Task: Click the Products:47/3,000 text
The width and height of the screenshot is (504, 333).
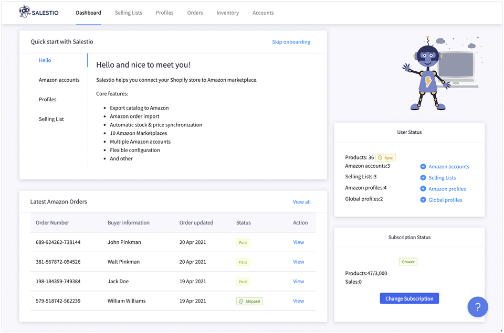Action: [x=366, y=274]
